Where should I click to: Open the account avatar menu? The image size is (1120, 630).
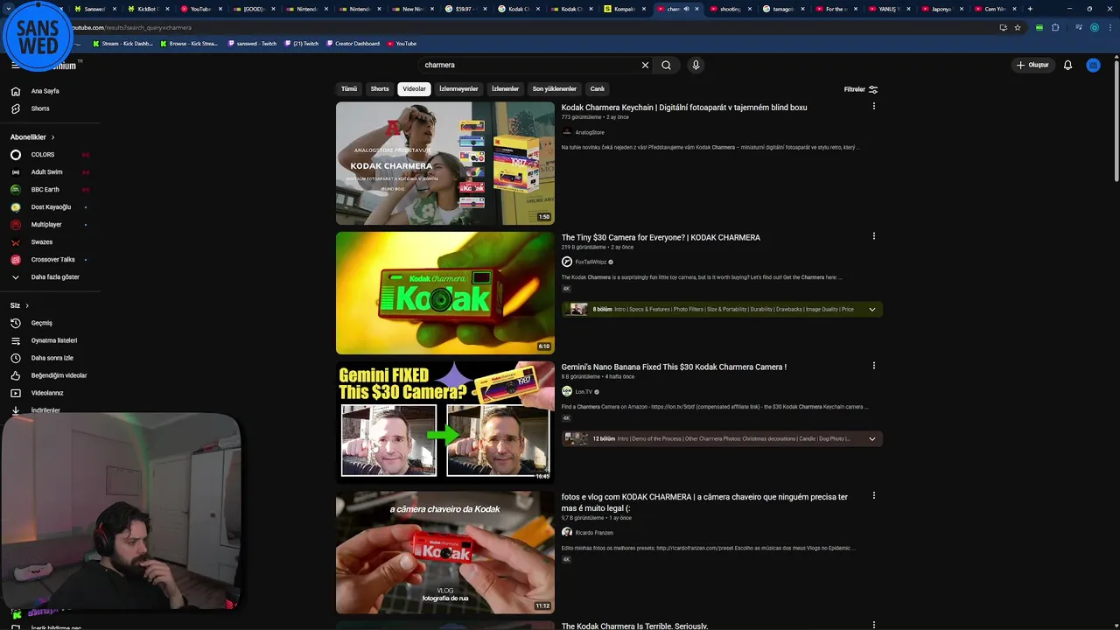(x=1093, y=65)
